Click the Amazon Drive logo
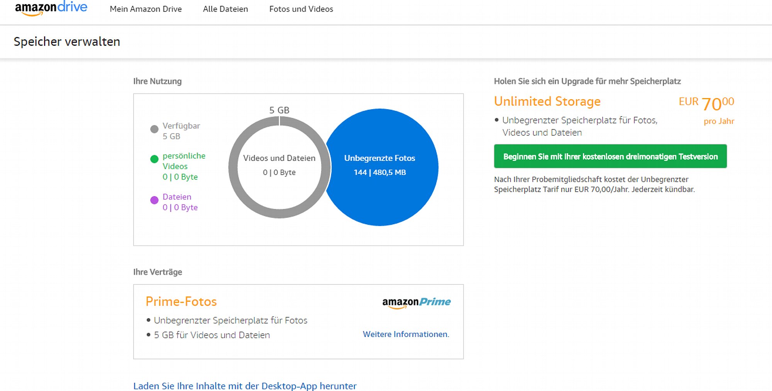Screen dimensions: 772x391 [x=51, y=8]
